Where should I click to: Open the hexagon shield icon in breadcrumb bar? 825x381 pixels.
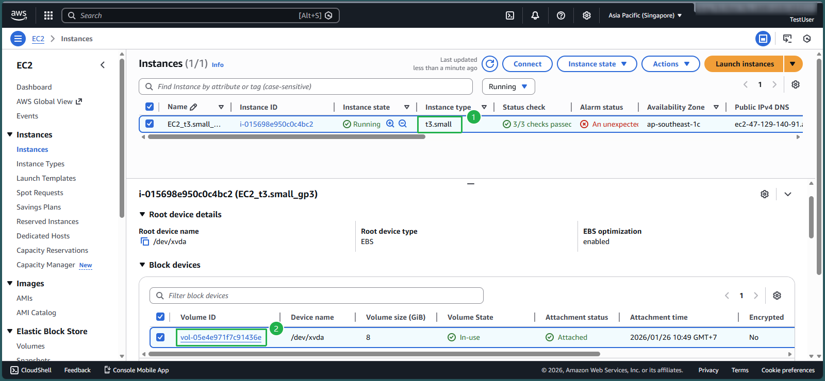point(807,39)
